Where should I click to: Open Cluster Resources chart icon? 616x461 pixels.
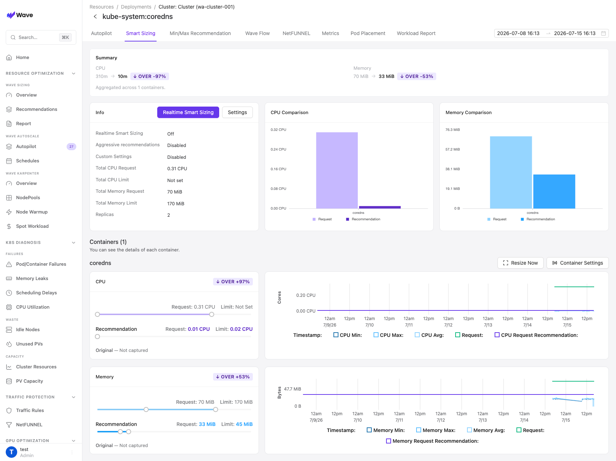pos(9,367)
